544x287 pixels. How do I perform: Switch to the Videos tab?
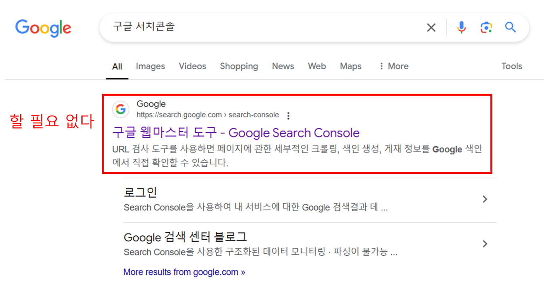193,66
